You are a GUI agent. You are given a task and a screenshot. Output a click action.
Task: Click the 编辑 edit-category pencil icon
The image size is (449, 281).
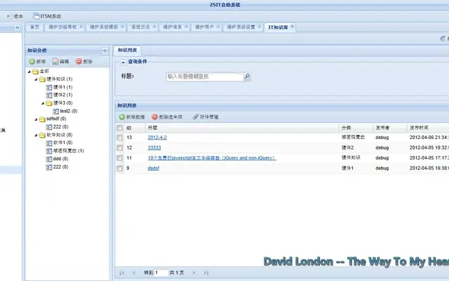tap(55, 61)
